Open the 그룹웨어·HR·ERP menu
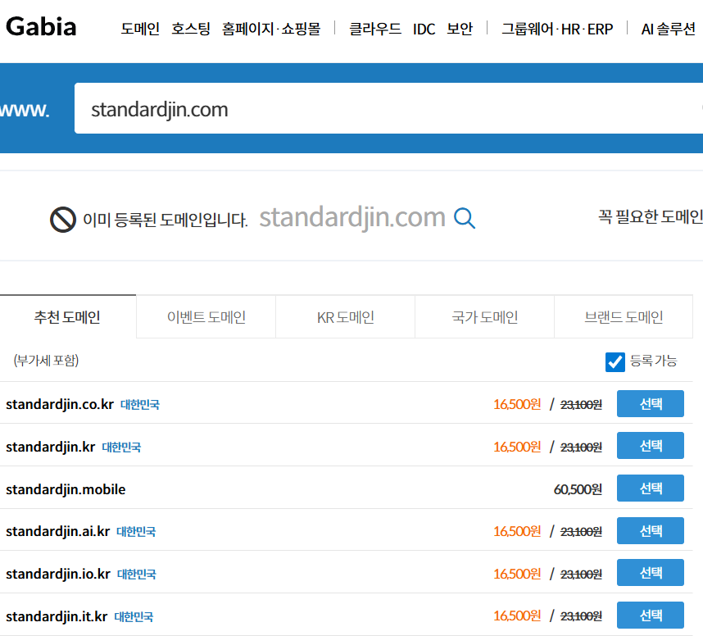This screenshot has width=703, height=636. 557,29
